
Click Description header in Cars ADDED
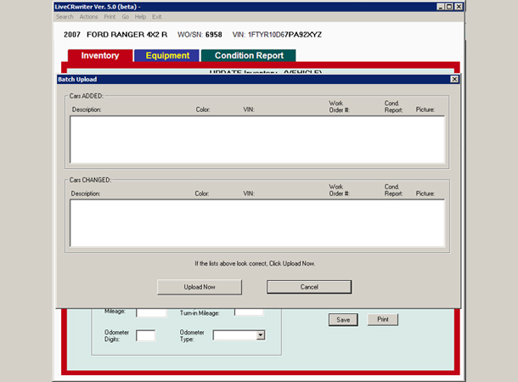[x=87, y=110]
